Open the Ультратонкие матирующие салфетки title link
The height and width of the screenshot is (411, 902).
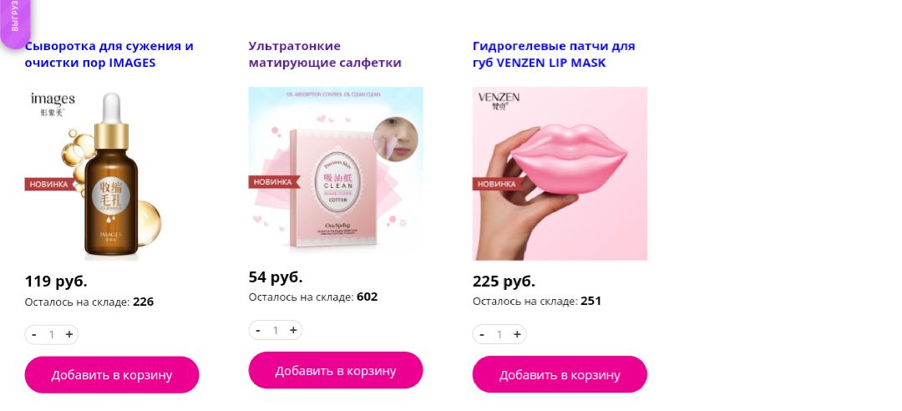325,54
